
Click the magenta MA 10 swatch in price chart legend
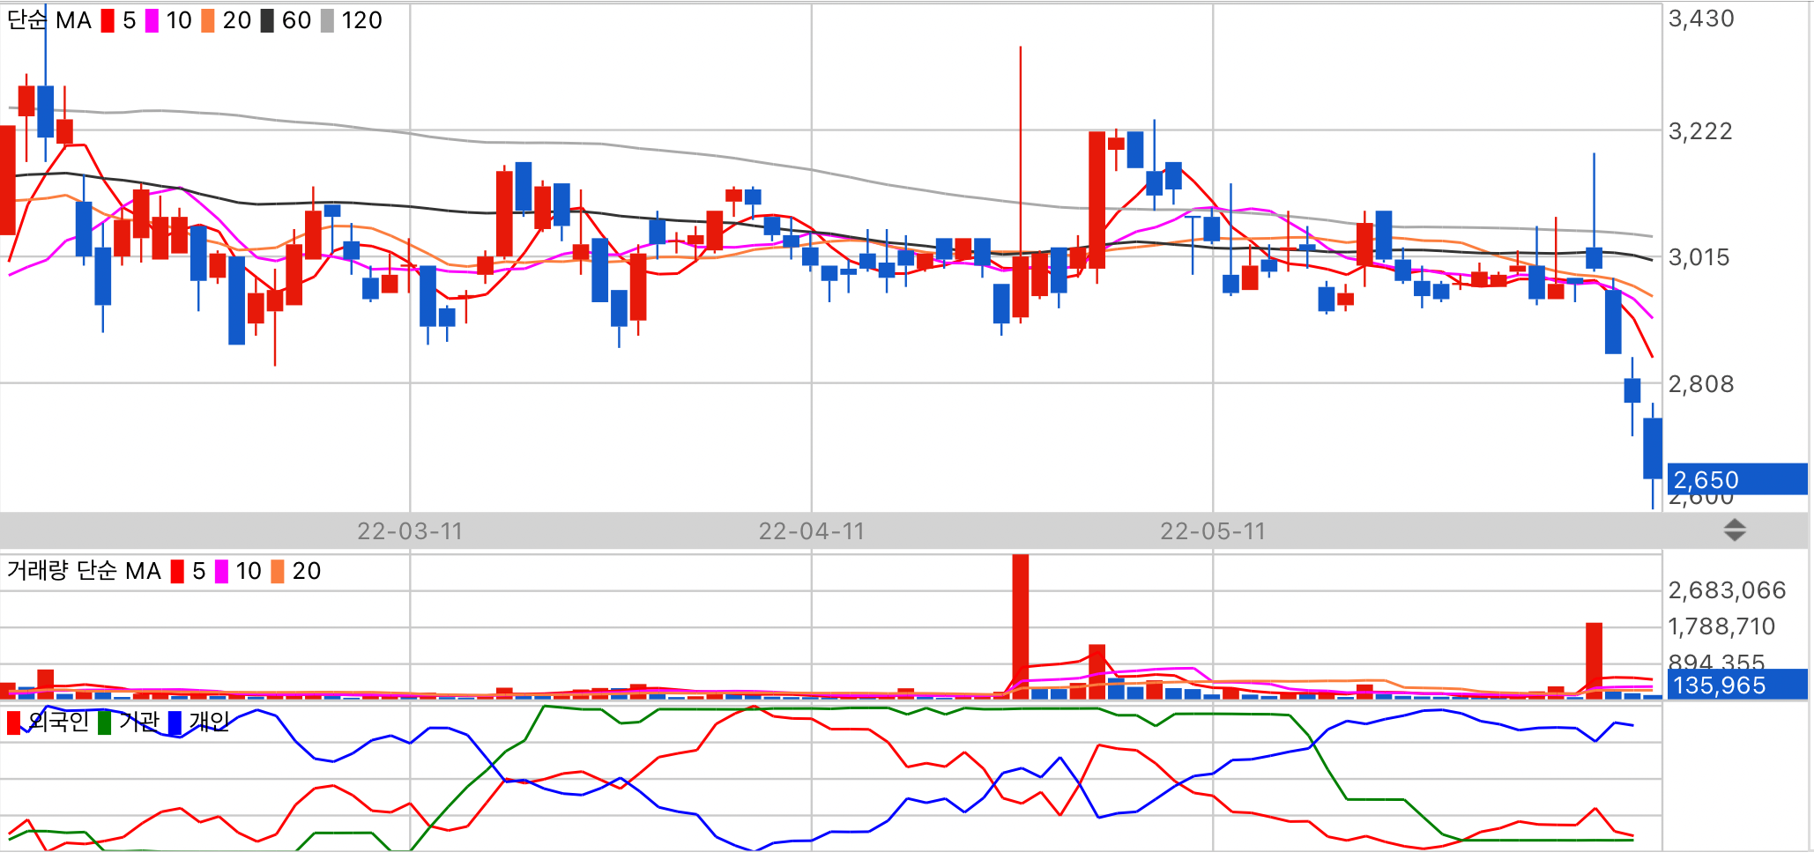coord(152,20)
